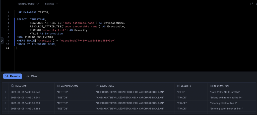
Task: Expand the collapsed left sidebar arrow
Action: pyautogui.click(x=2, y=40)
